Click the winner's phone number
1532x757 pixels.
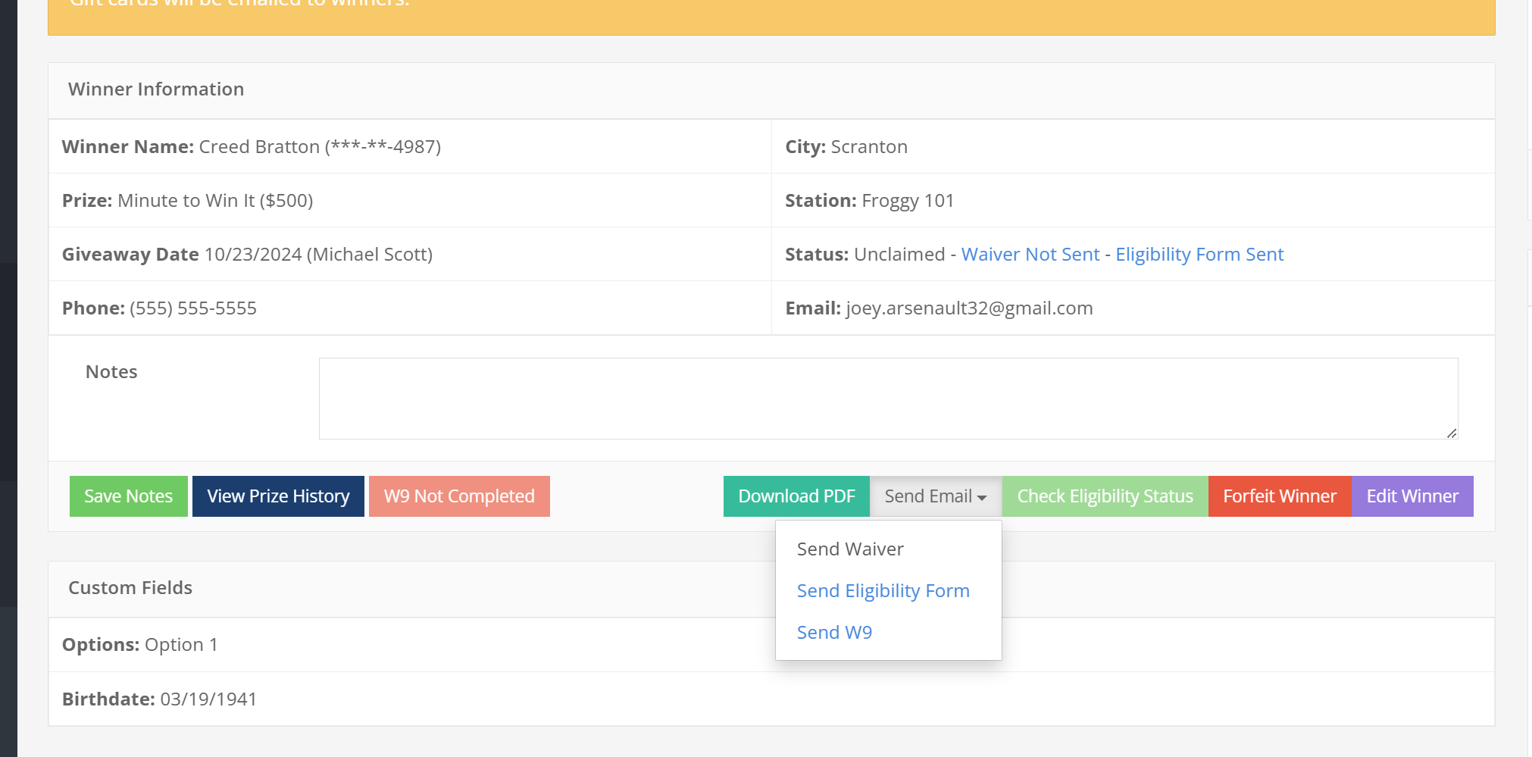[x=192, y=308]
